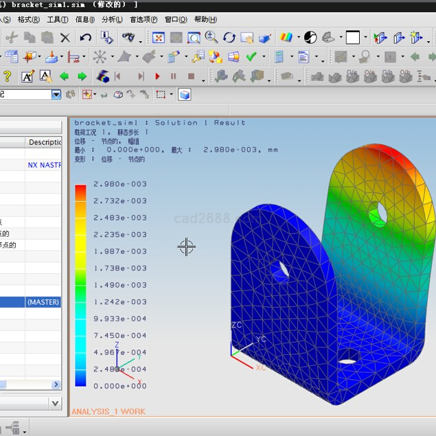436x436 pixels.
Task: Open the selection filter combo box
Action: click(x=56, y=95)
